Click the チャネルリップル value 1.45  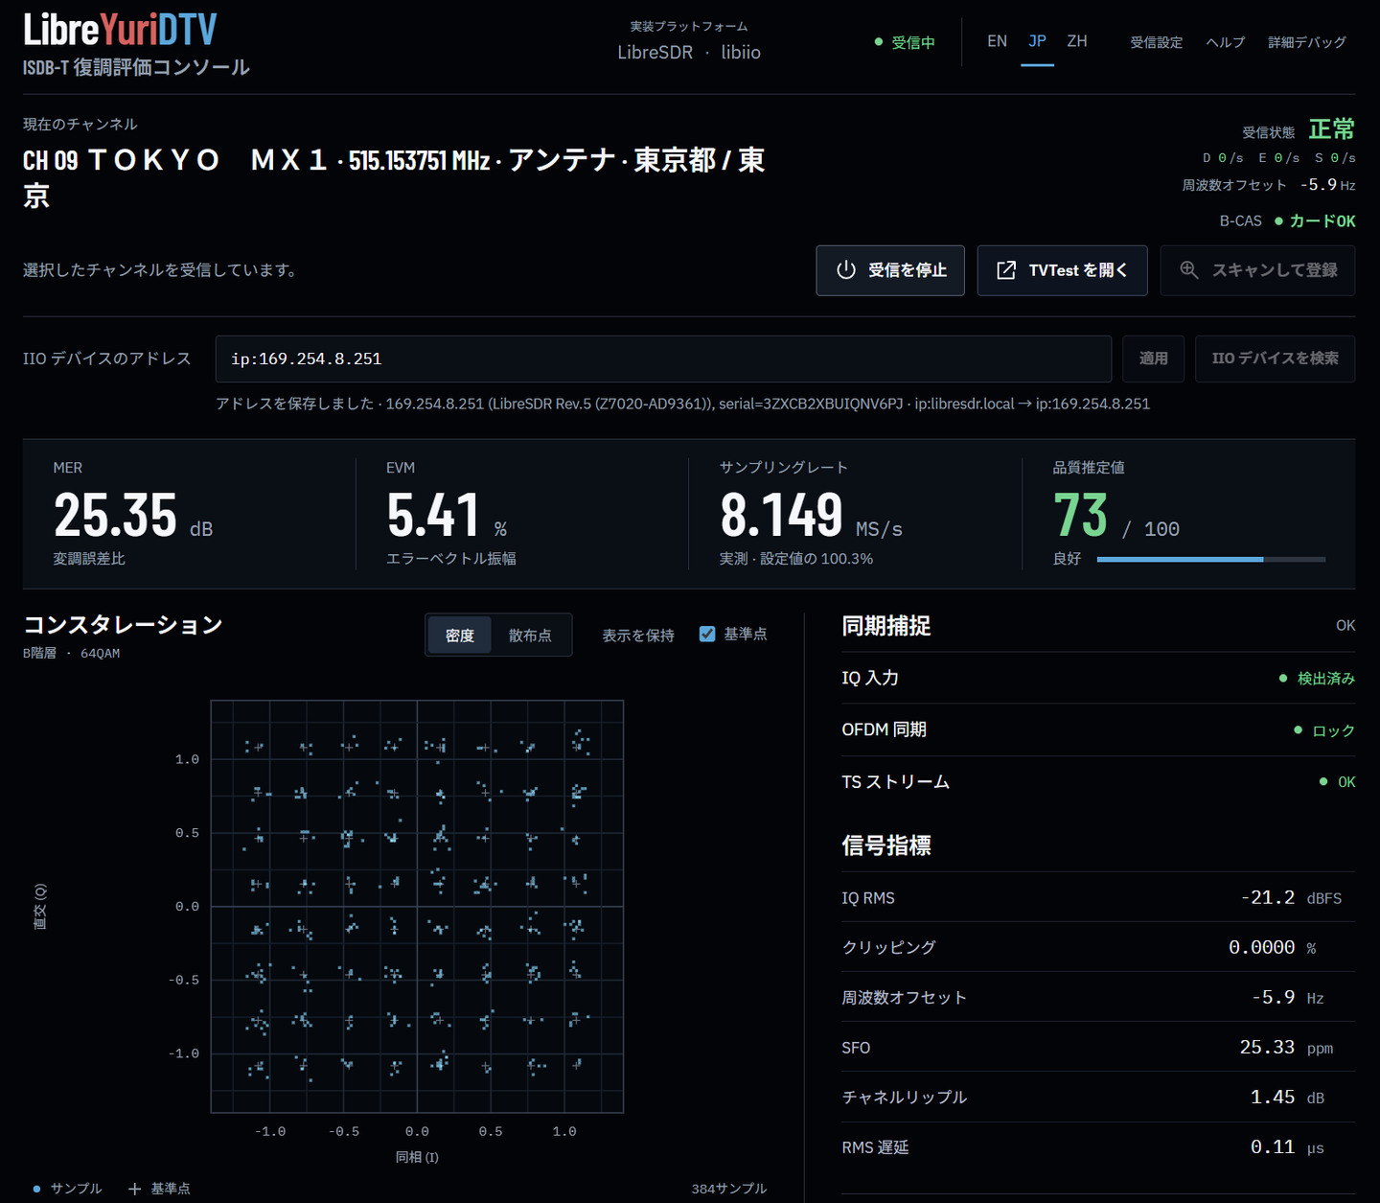1273,1097
